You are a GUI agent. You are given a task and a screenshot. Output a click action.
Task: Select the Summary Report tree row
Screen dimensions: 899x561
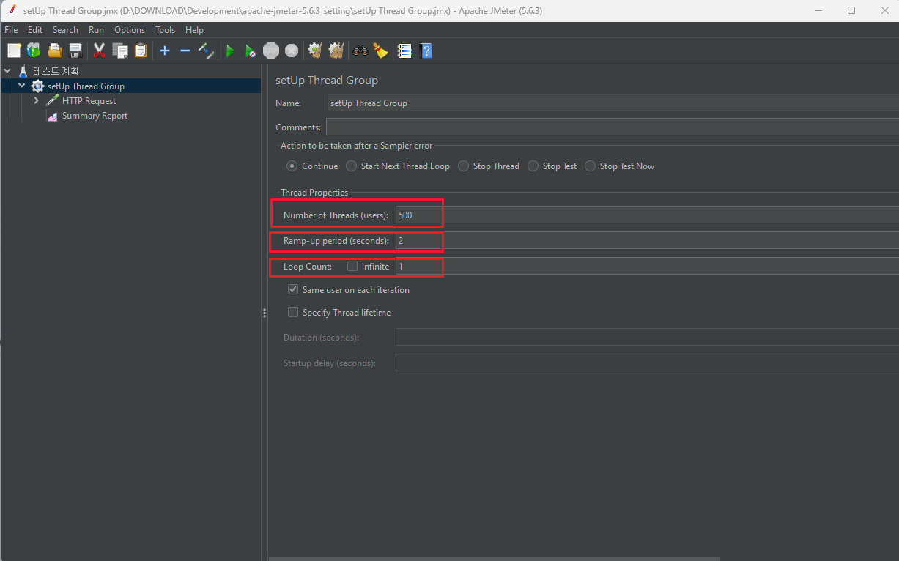[95, 116]
